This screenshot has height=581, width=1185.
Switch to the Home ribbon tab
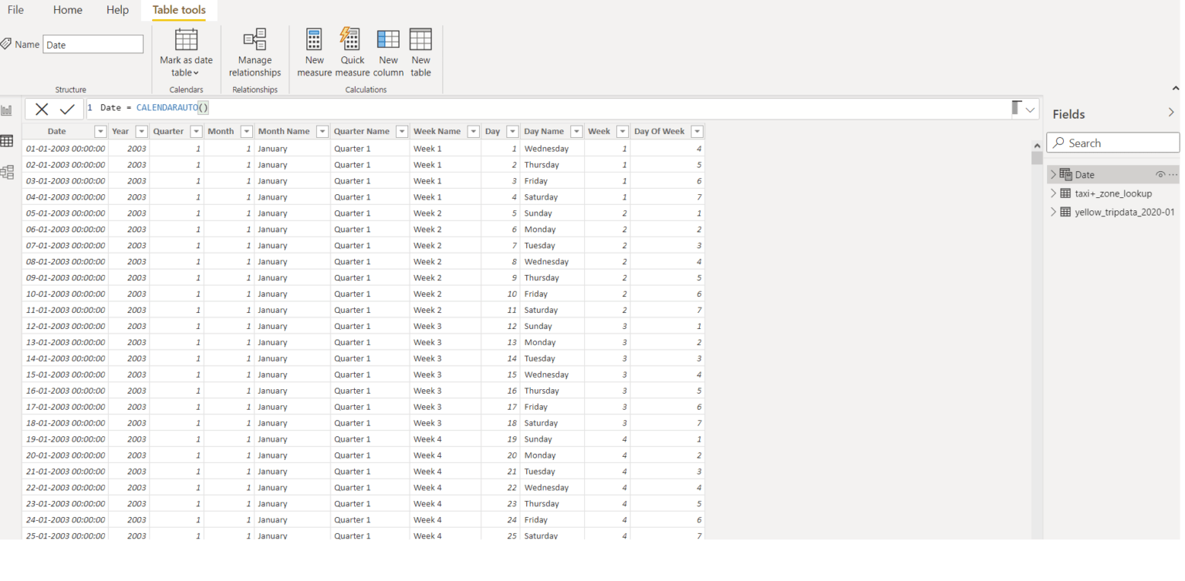click(x=67, y=10)
